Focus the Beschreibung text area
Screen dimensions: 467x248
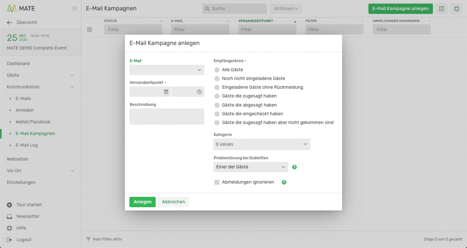(x=167, y=116)
